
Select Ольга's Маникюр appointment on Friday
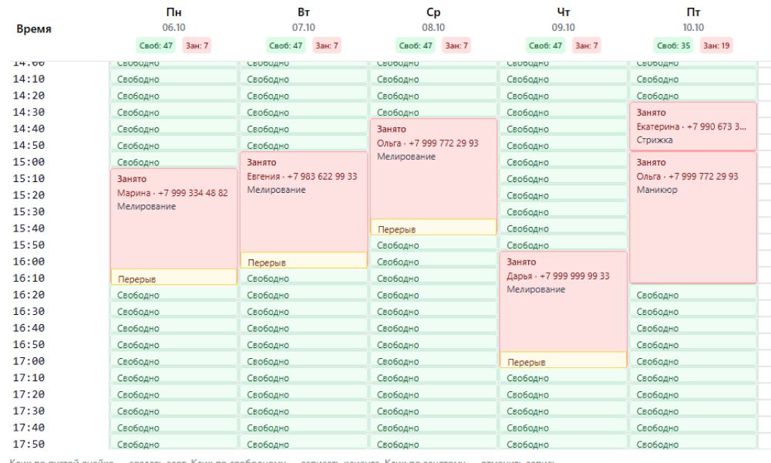(x=693, y=218)
